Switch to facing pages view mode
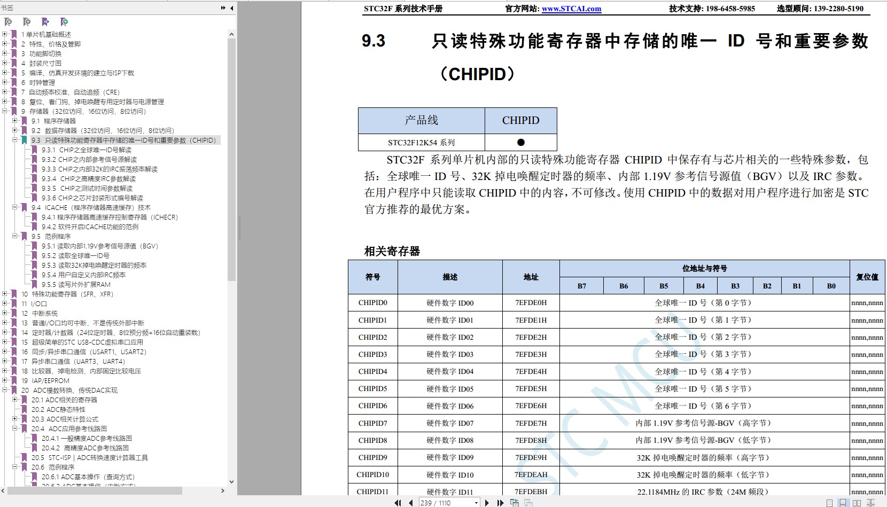This screenshot has height=507, width=887. tap(857, 503)
